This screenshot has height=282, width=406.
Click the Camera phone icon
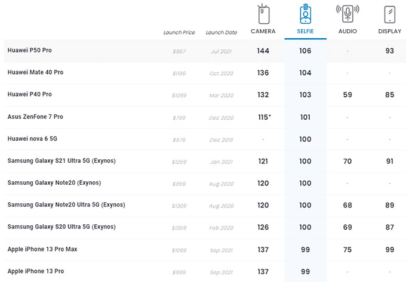[263, 14]
